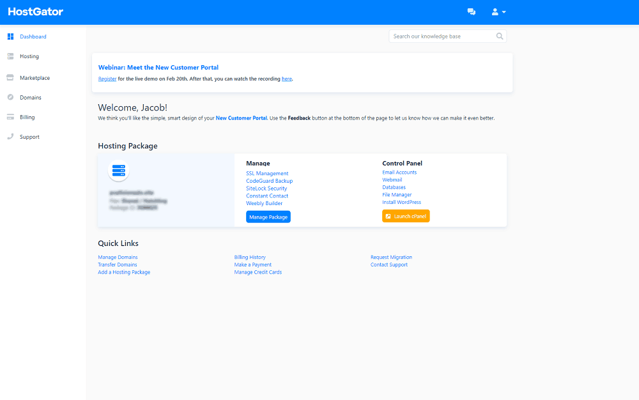Open Hosting in the sidebar

(29, 56)
